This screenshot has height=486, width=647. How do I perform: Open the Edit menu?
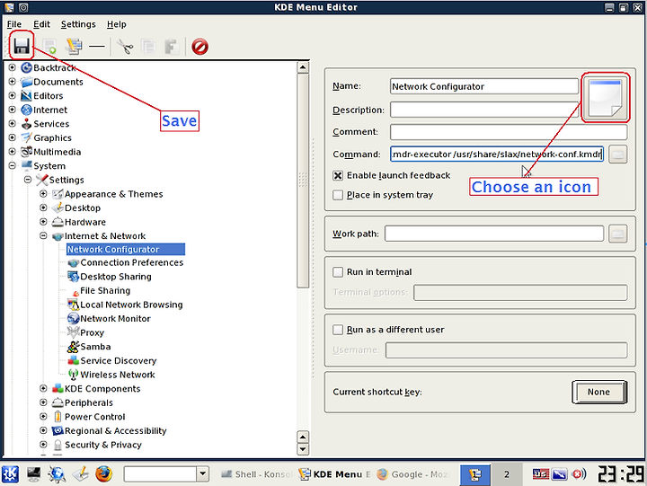click(x=41, y=24)
